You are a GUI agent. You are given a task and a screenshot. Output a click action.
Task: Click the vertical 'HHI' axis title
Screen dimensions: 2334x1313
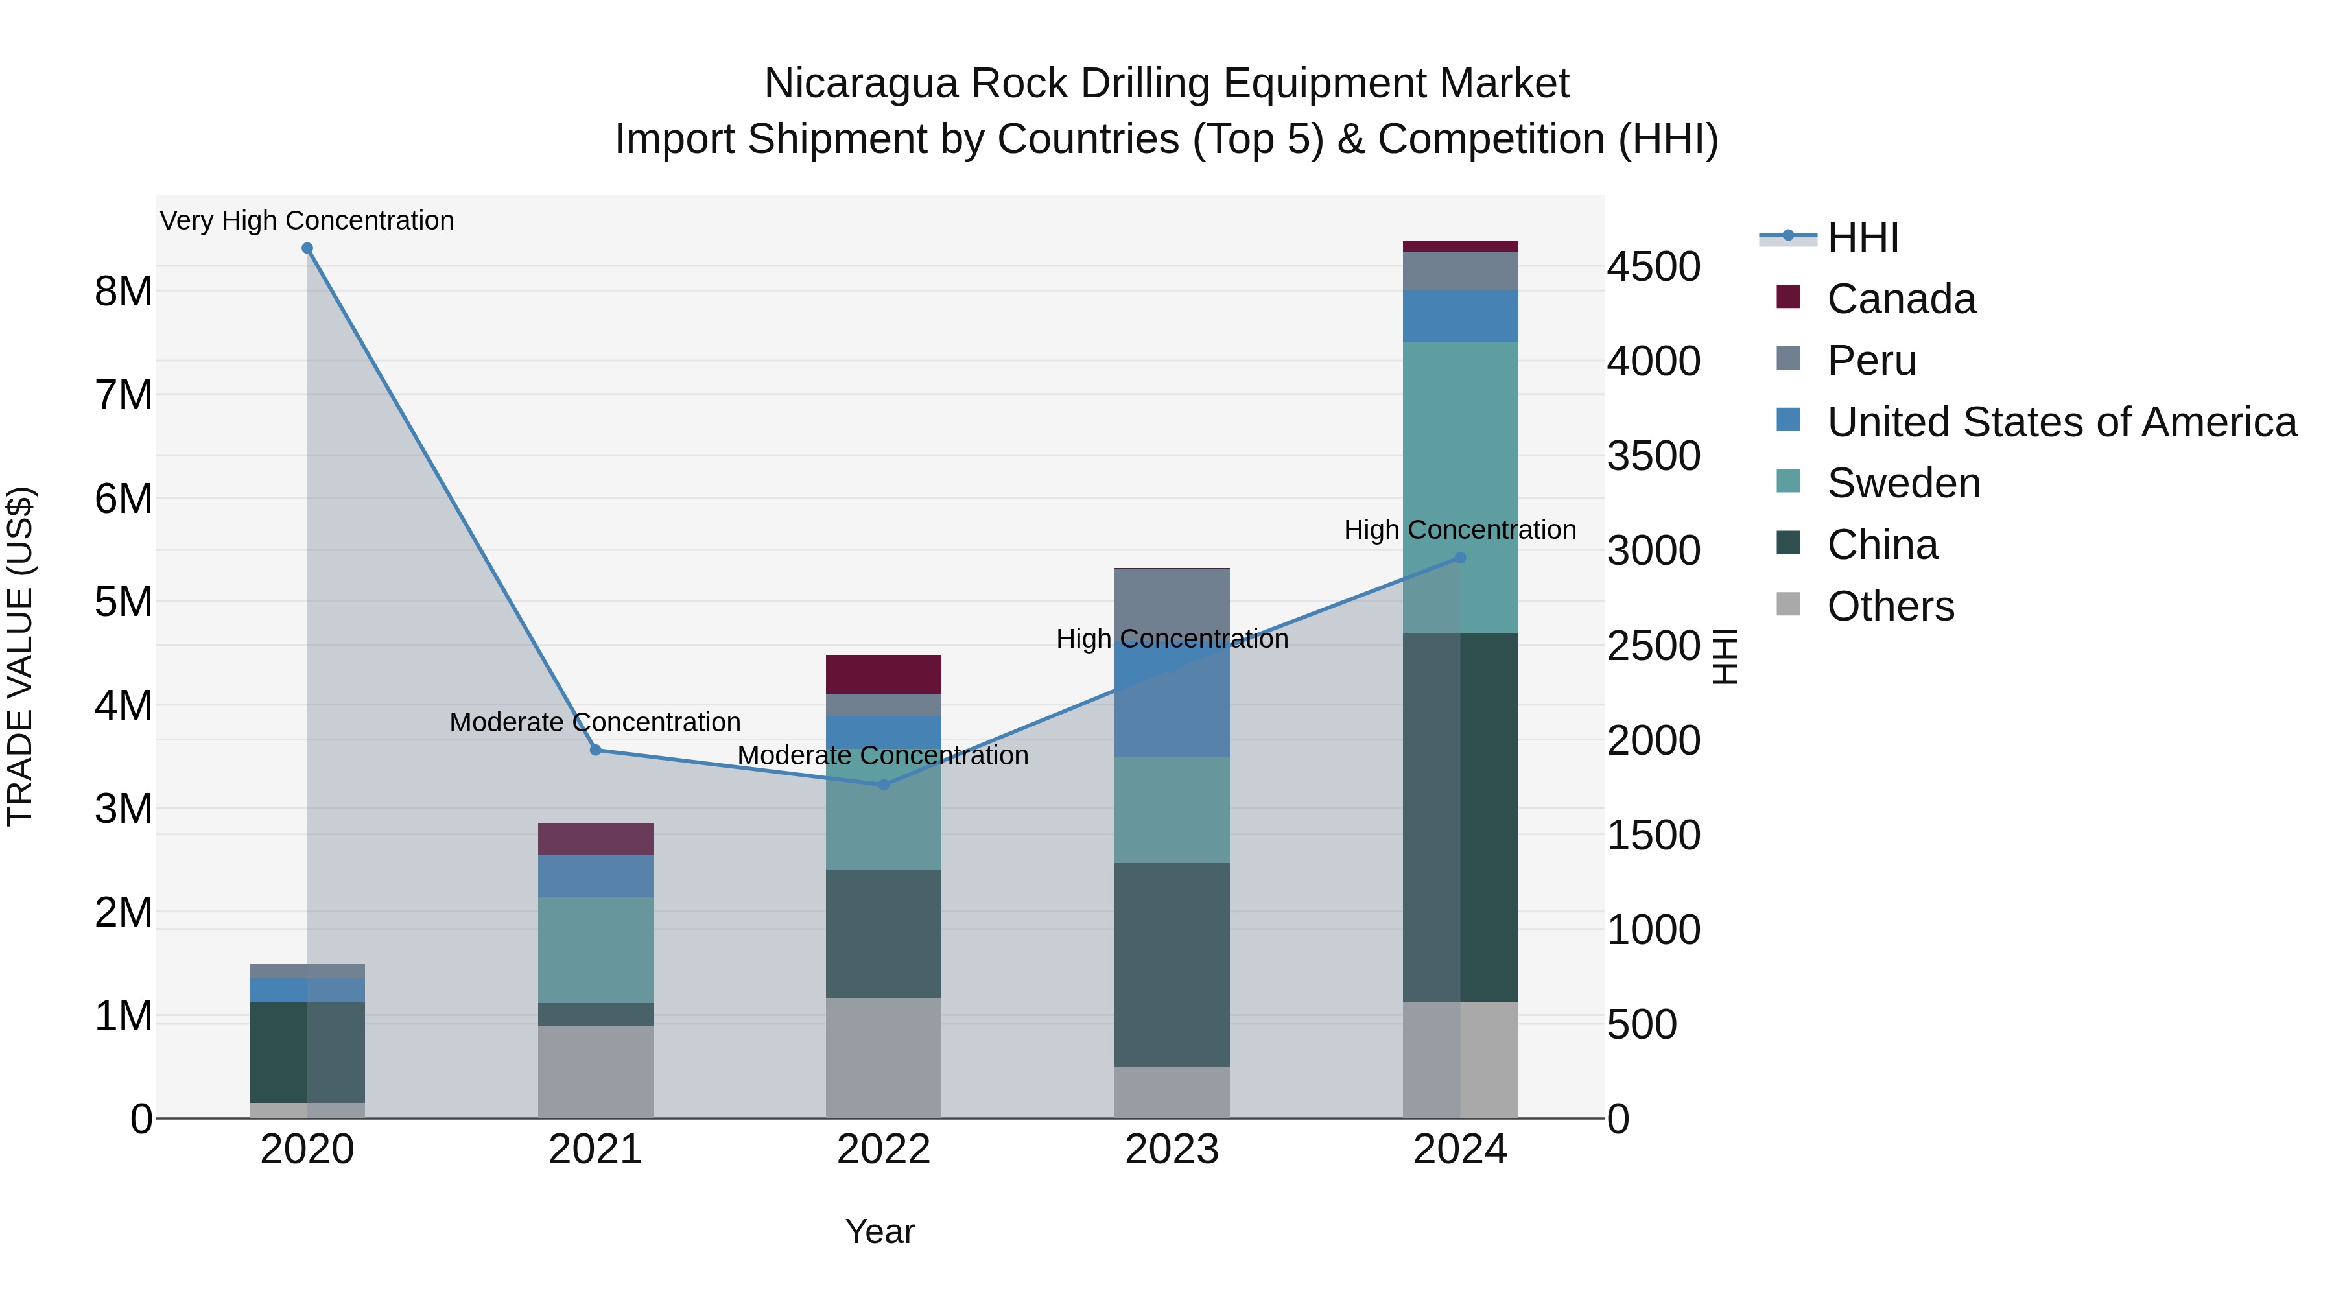(x=1725, y=656)
